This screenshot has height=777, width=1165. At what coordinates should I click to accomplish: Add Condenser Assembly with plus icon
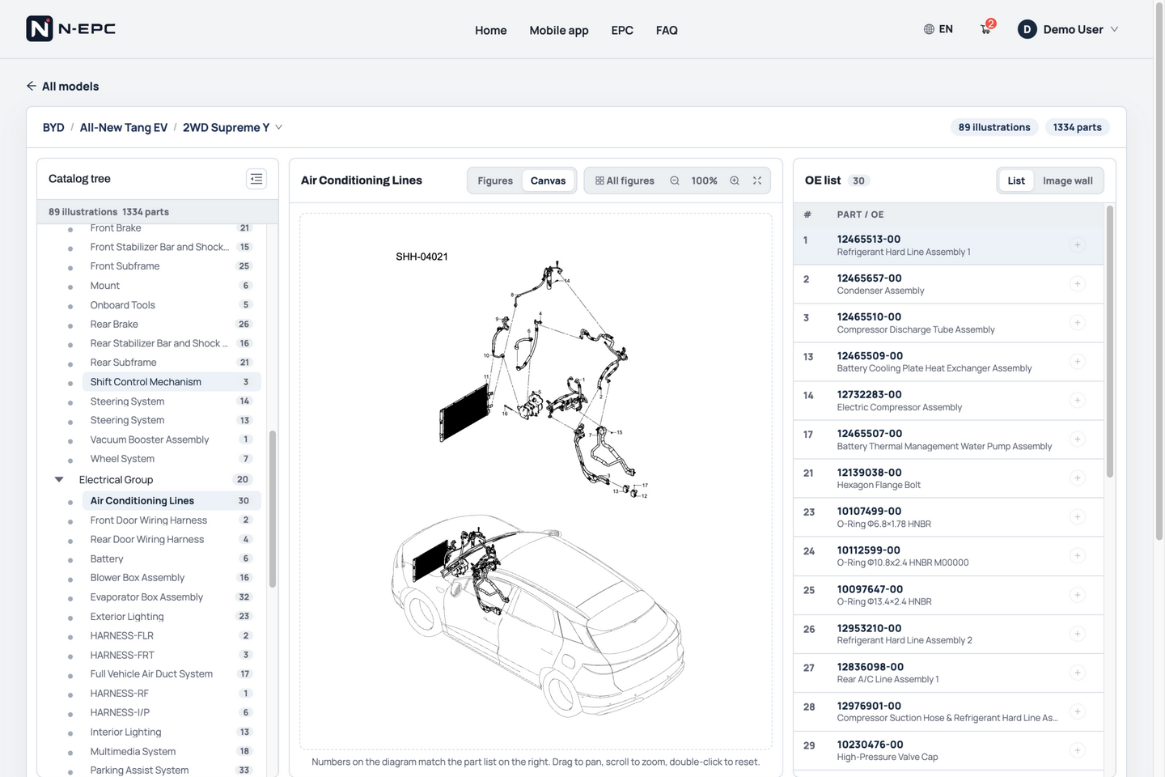pyautogui.click(x=1078, y=283)
